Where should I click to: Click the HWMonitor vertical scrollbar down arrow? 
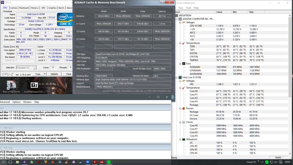(x=290, y=154)
